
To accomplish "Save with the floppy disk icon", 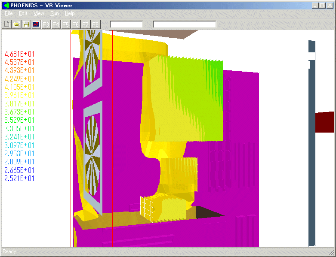I will (x=26, y=24).
